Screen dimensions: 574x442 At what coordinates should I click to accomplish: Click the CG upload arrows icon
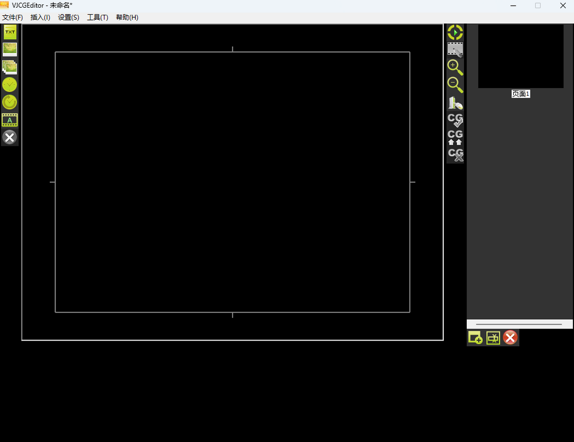(455, 137)
